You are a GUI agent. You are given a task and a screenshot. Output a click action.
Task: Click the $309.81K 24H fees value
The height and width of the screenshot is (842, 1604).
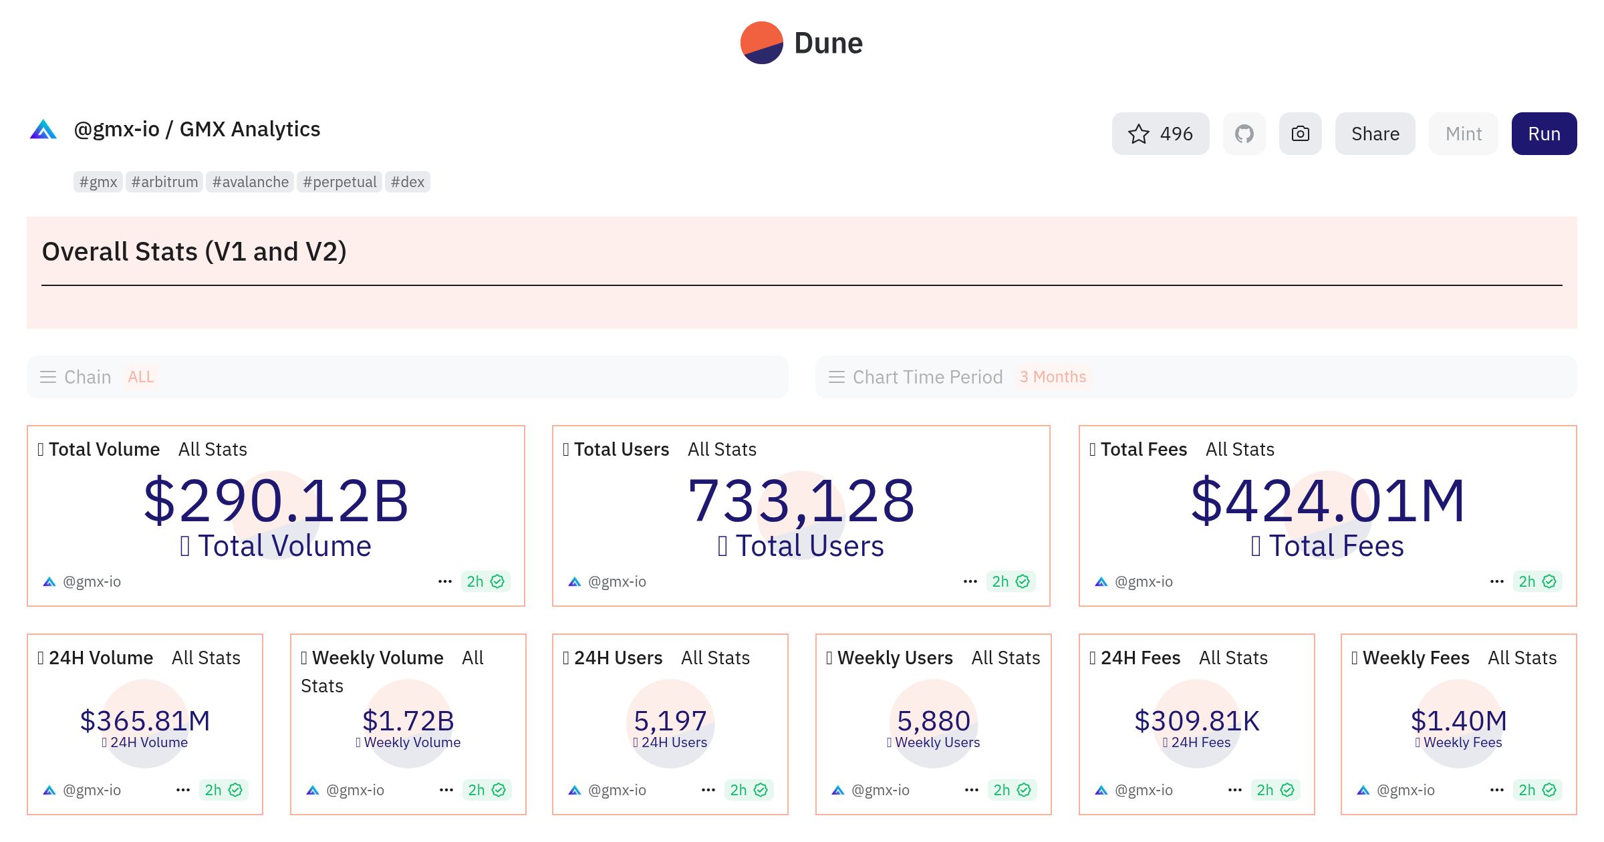tap(1197, 720)
